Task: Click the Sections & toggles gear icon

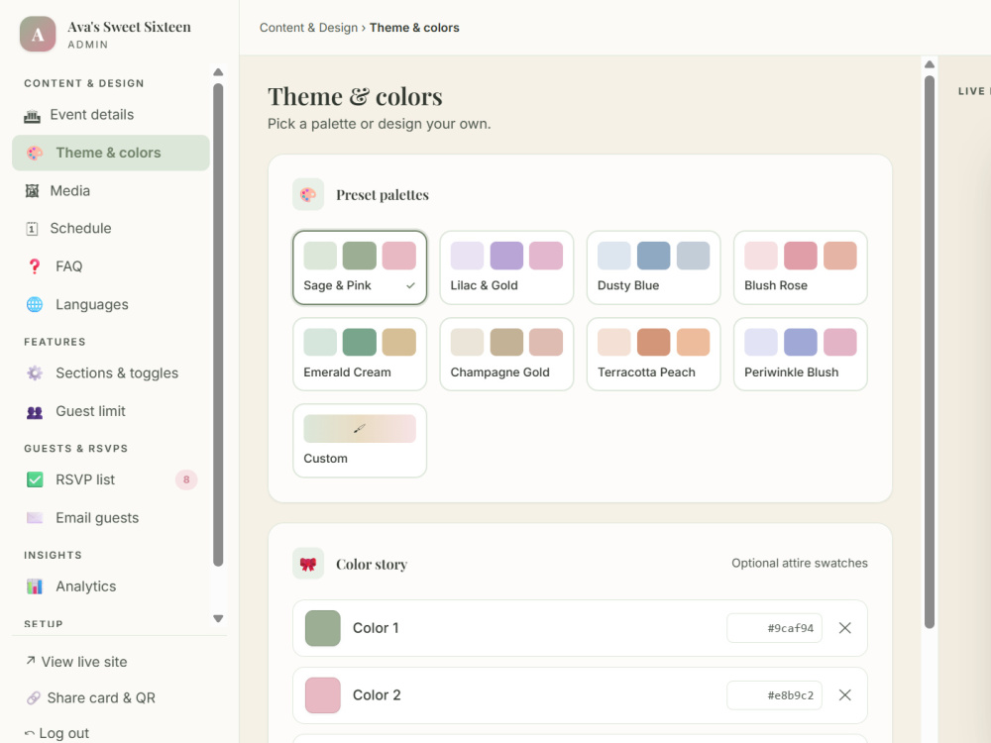Action: [35, 373]
